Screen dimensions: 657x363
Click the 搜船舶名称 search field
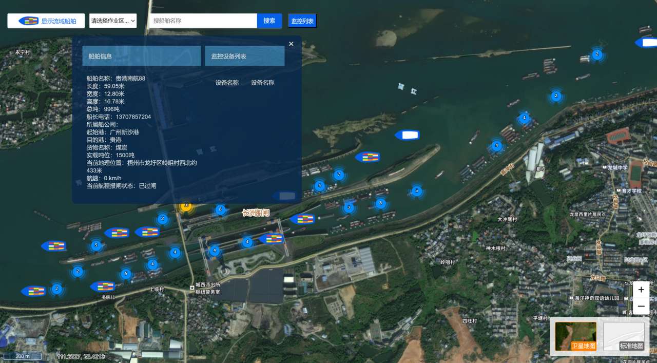(x=203, y=21)
